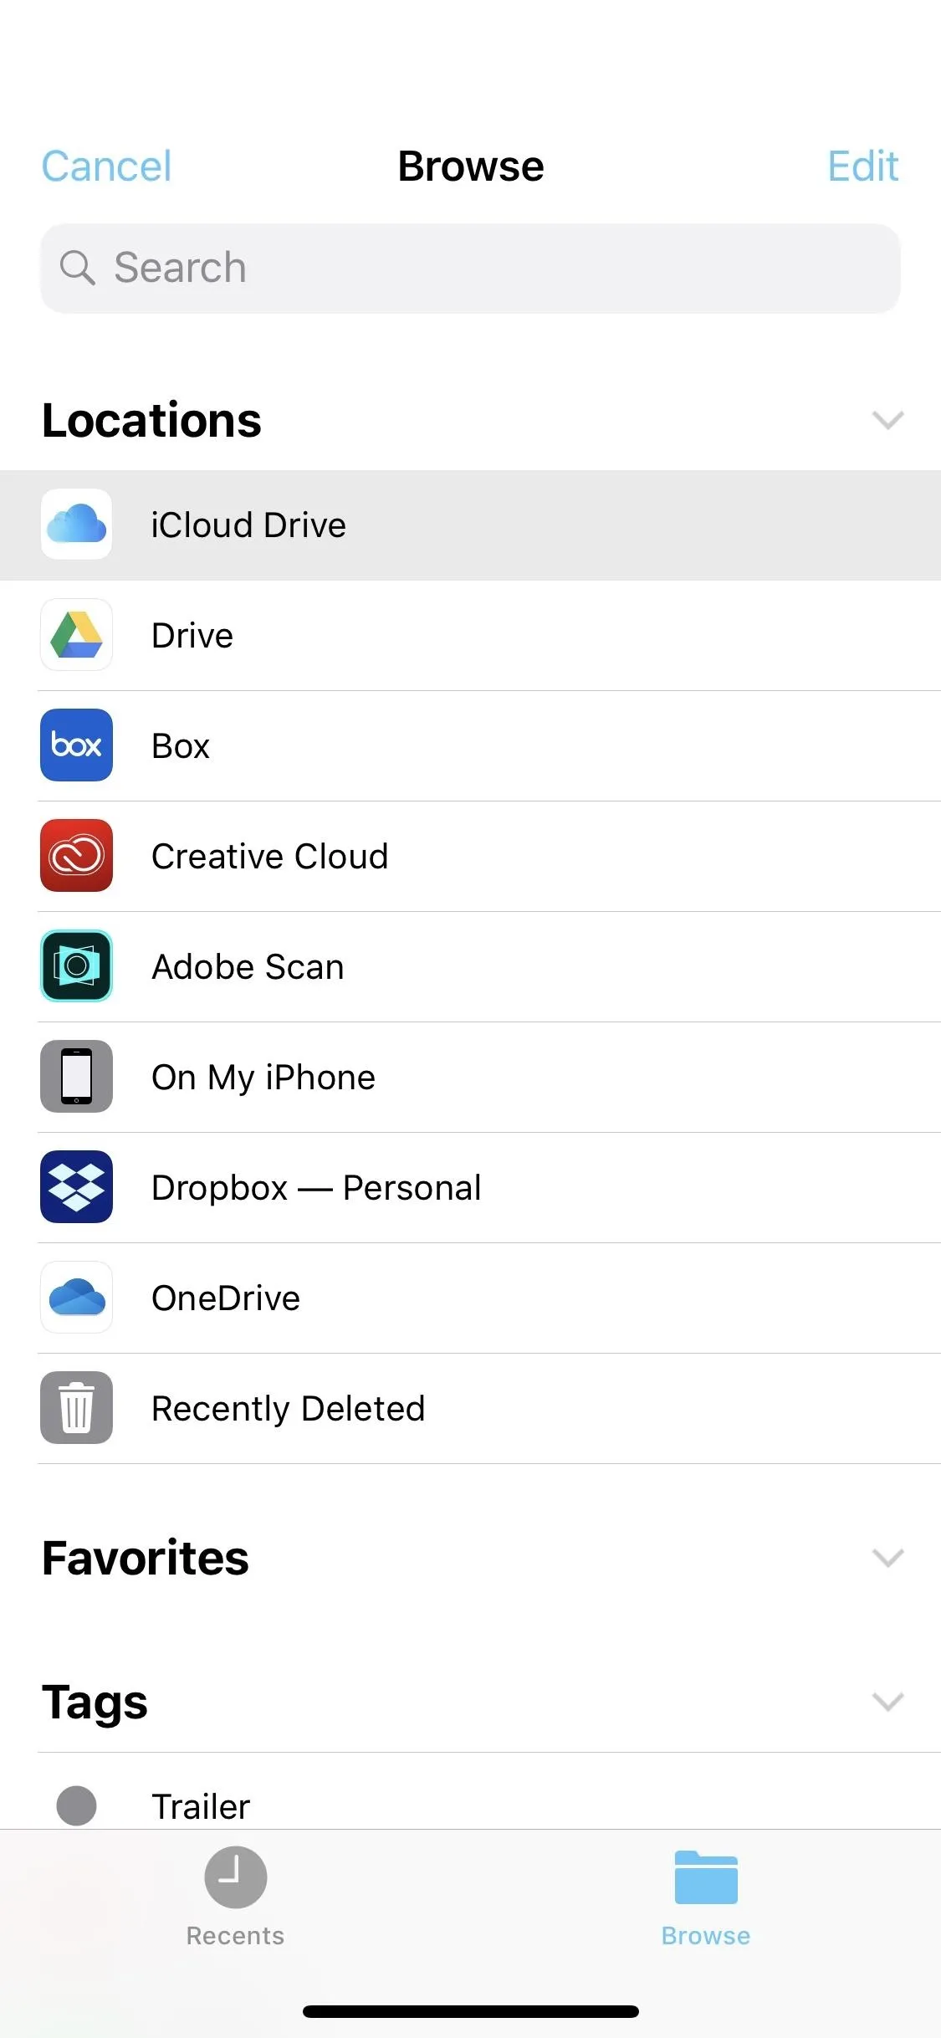Tap the Cancel button
This screenshot has width=941, height=2038.
point(106,166)
